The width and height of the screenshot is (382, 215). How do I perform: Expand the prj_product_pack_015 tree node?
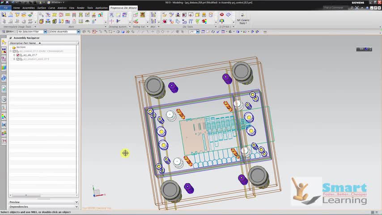point(14,59)
